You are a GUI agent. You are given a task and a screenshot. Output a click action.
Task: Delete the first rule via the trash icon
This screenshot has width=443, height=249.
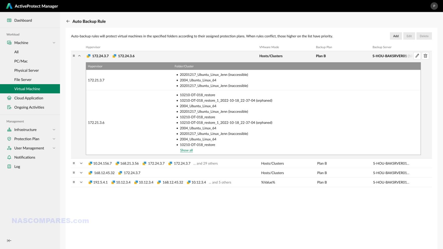(x=425, y=56)
